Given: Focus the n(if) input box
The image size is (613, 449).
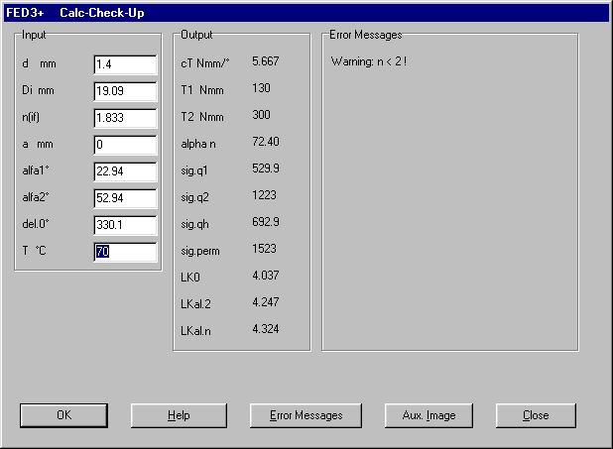Looking at the screenshot, I should tap(125, 118).
